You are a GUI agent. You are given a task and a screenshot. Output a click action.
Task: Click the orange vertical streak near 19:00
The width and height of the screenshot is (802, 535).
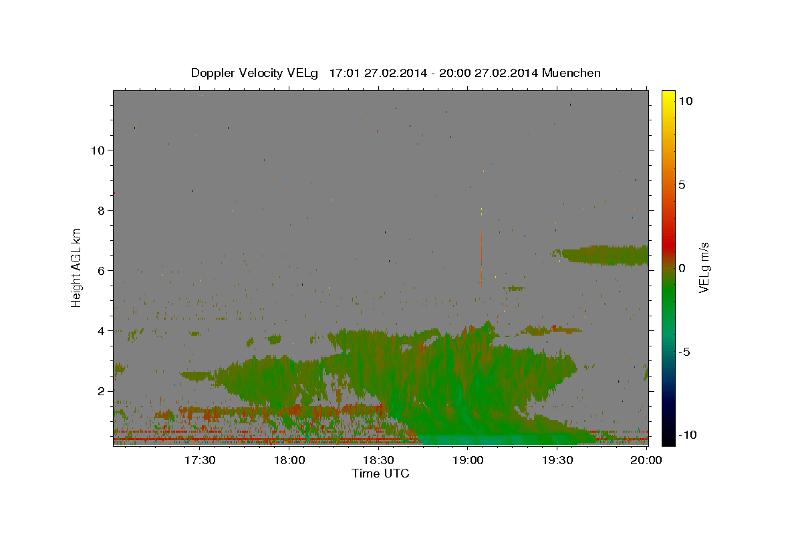pyautogui.click(x=481, y=257)
